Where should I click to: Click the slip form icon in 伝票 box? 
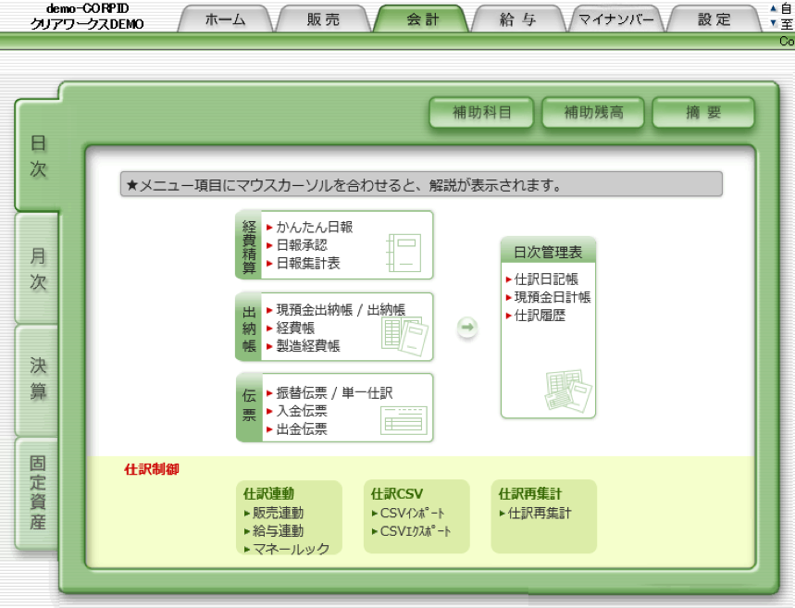click(404, 420)
